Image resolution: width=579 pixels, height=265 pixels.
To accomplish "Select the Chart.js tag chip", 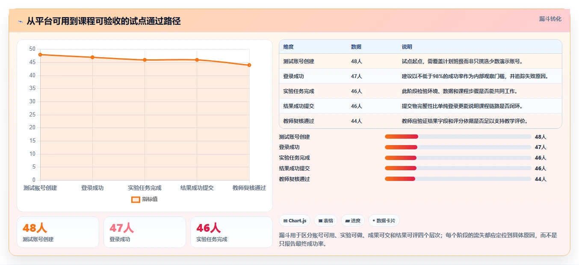I will 295,221.
